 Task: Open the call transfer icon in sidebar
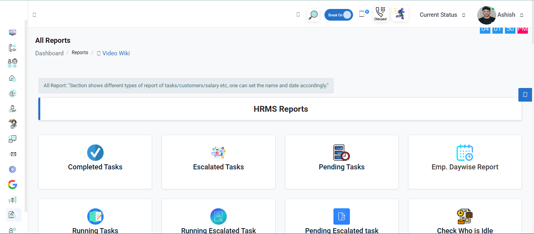(x=12, y=48)
